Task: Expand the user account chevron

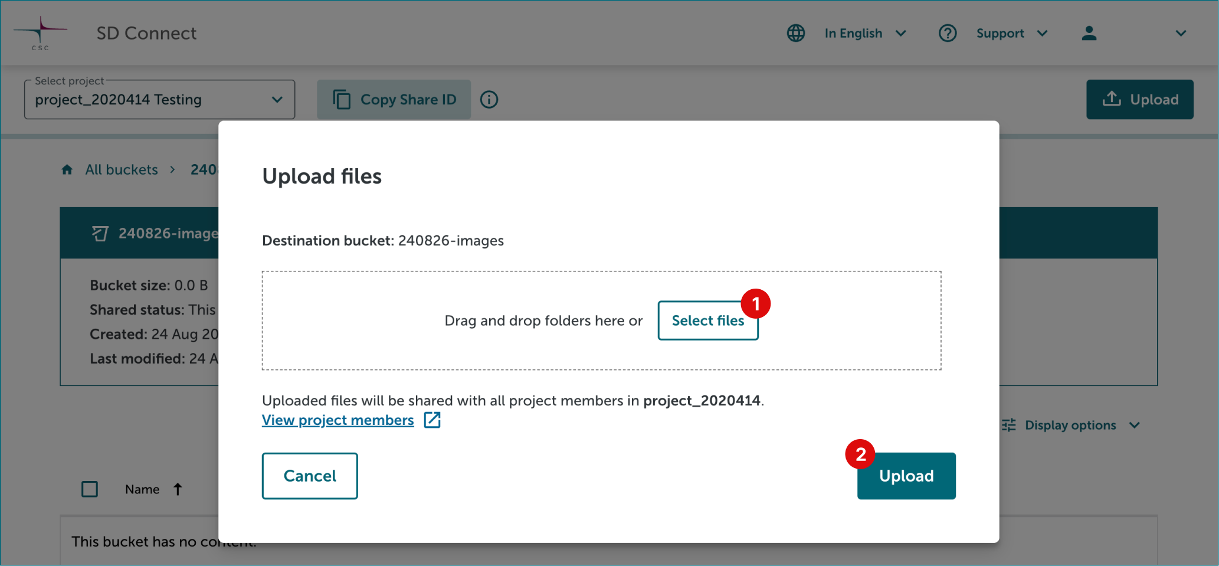Action: (x=1181, y=33)
